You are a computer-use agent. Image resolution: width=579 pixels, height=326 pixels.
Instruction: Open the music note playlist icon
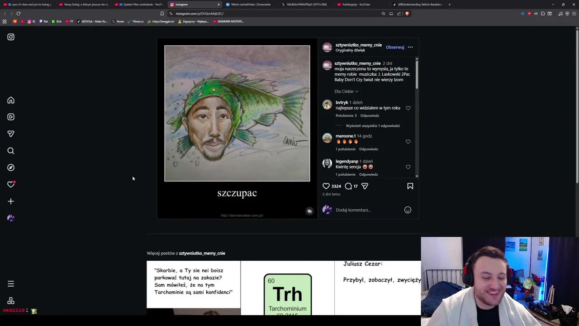pyautogui.click(x=560, y=14)
